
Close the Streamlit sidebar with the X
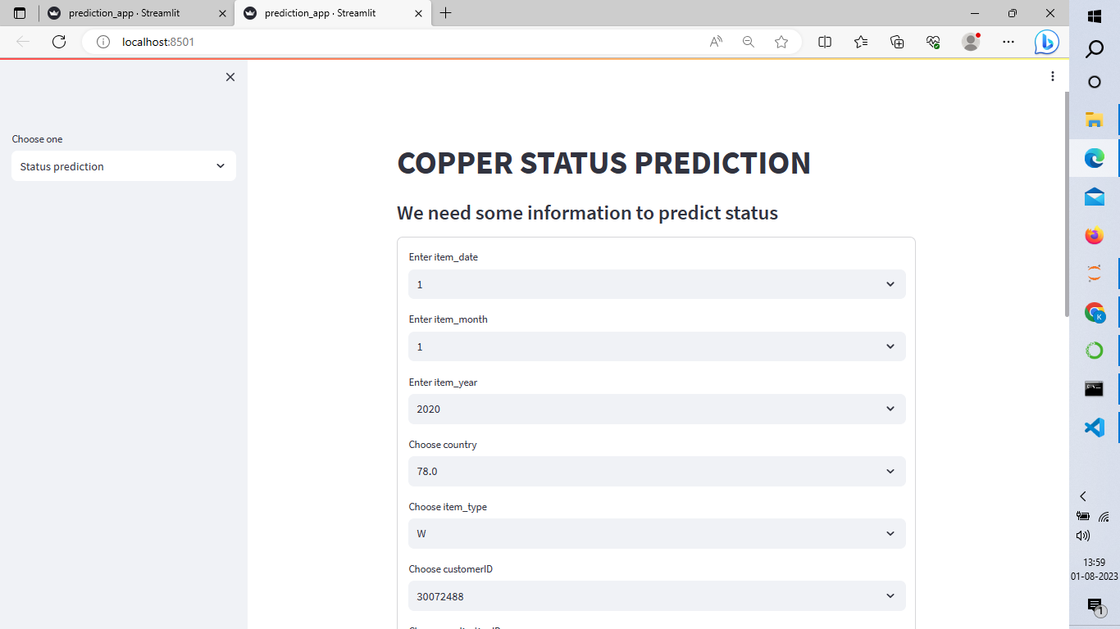coord(230,76)
